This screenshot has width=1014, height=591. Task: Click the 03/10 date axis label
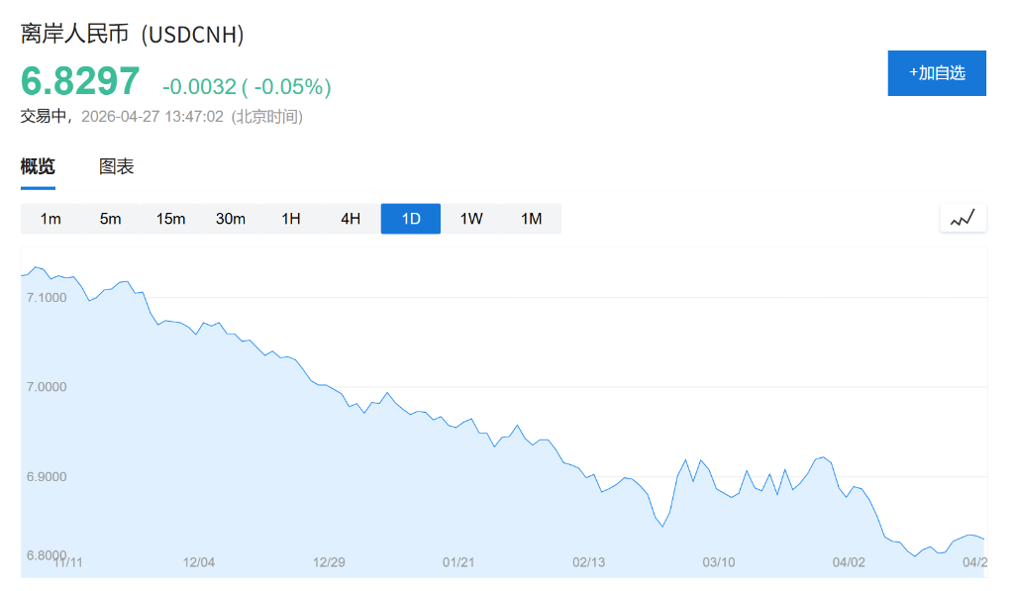pos(719,562)
